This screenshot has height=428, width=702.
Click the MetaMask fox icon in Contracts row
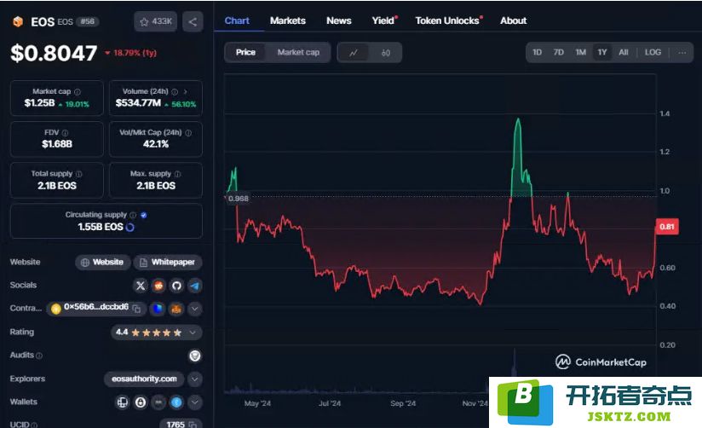click(176, 309)
